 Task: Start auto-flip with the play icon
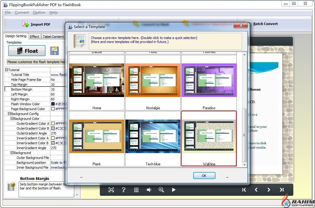coord(174,190)
